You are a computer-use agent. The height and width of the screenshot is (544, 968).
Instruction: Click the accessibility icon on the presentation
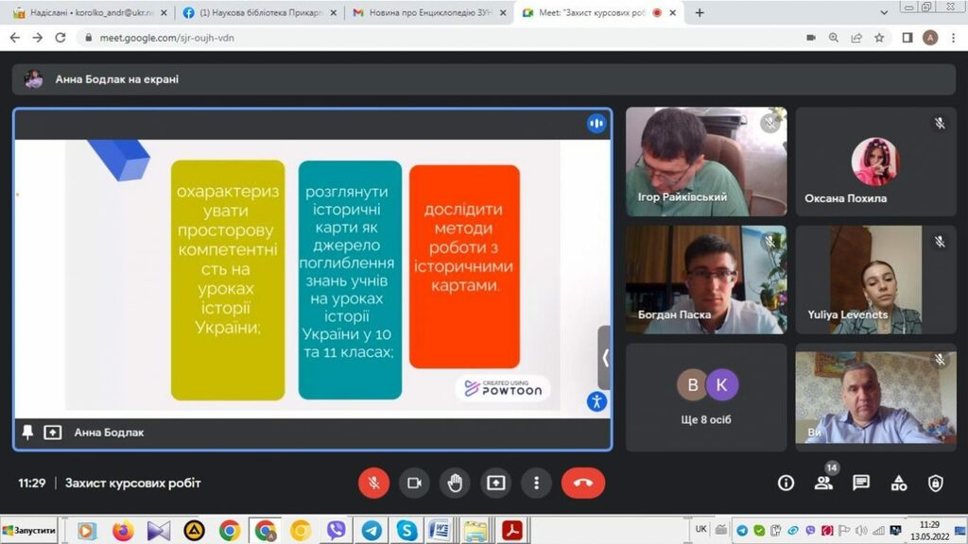(596, 400)
